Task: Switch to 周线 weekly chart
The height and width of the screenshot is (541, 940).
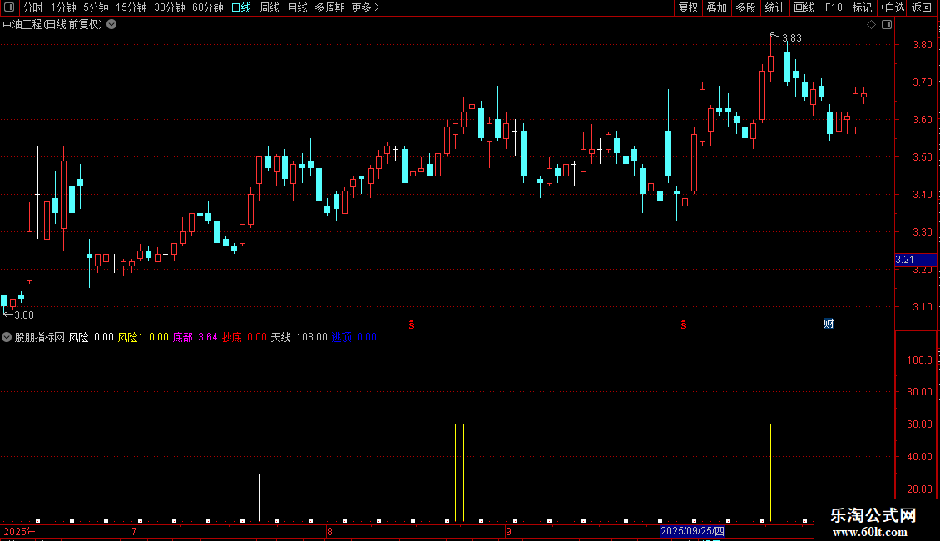Action: 270,7
